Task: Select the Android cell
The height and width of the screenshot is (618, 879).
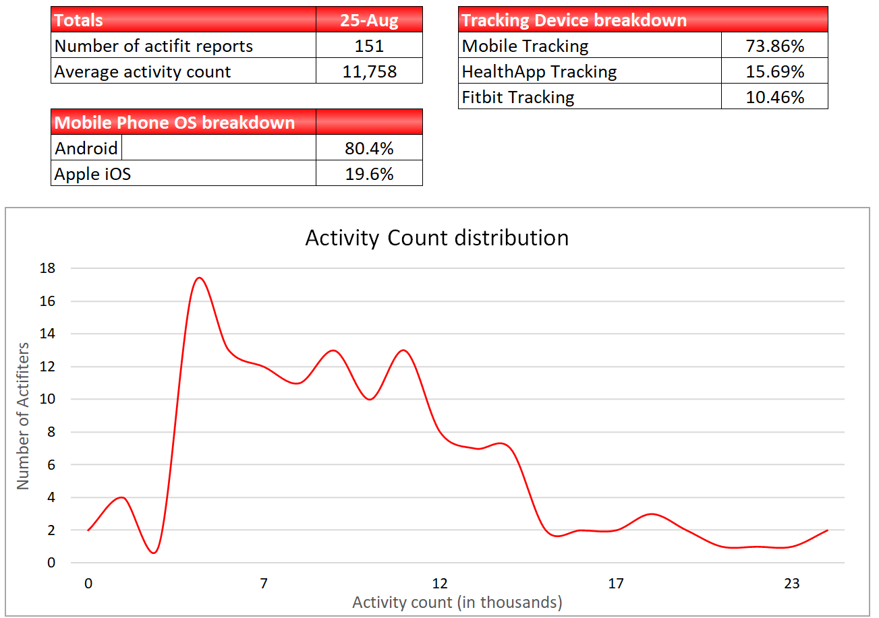Action: point(86,148)
